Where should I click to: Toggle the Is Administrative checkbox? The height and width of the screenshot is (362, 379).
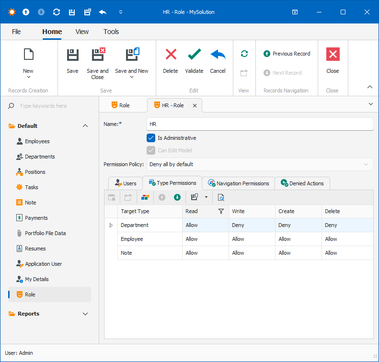point(151,138)
